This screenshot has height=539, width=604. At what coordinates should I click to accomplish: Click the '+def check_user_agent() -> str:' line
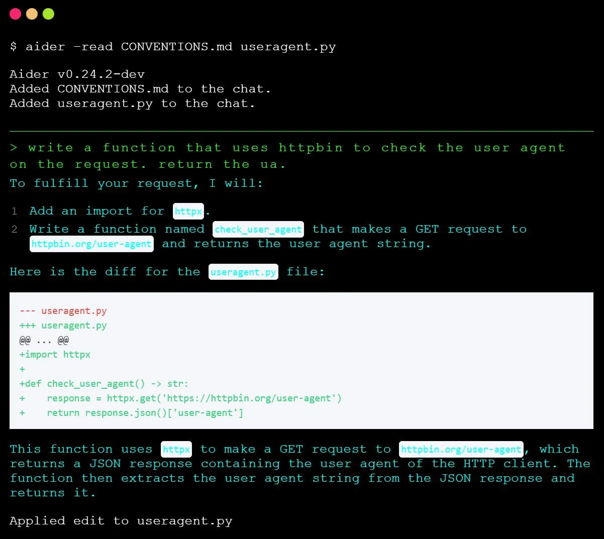[x=104, y=384]
